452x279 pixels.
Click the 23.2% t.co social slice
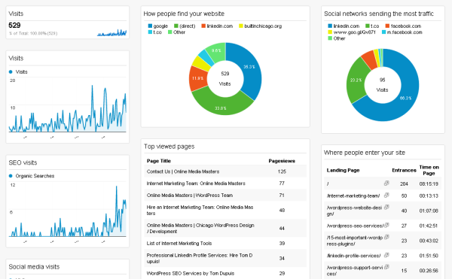(356, 80)
